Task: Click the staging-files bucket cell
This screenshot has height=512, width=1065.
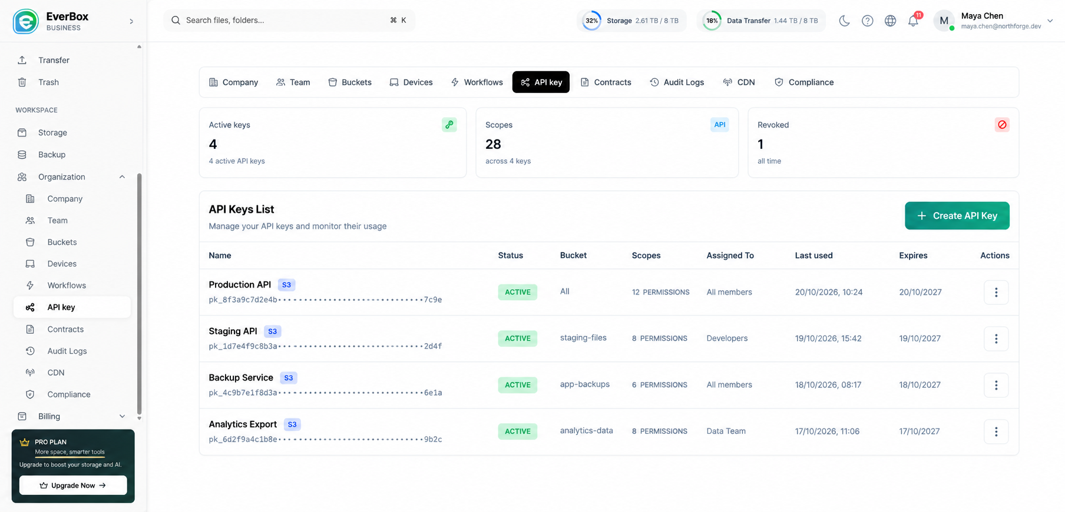Action: pos(583,338)
